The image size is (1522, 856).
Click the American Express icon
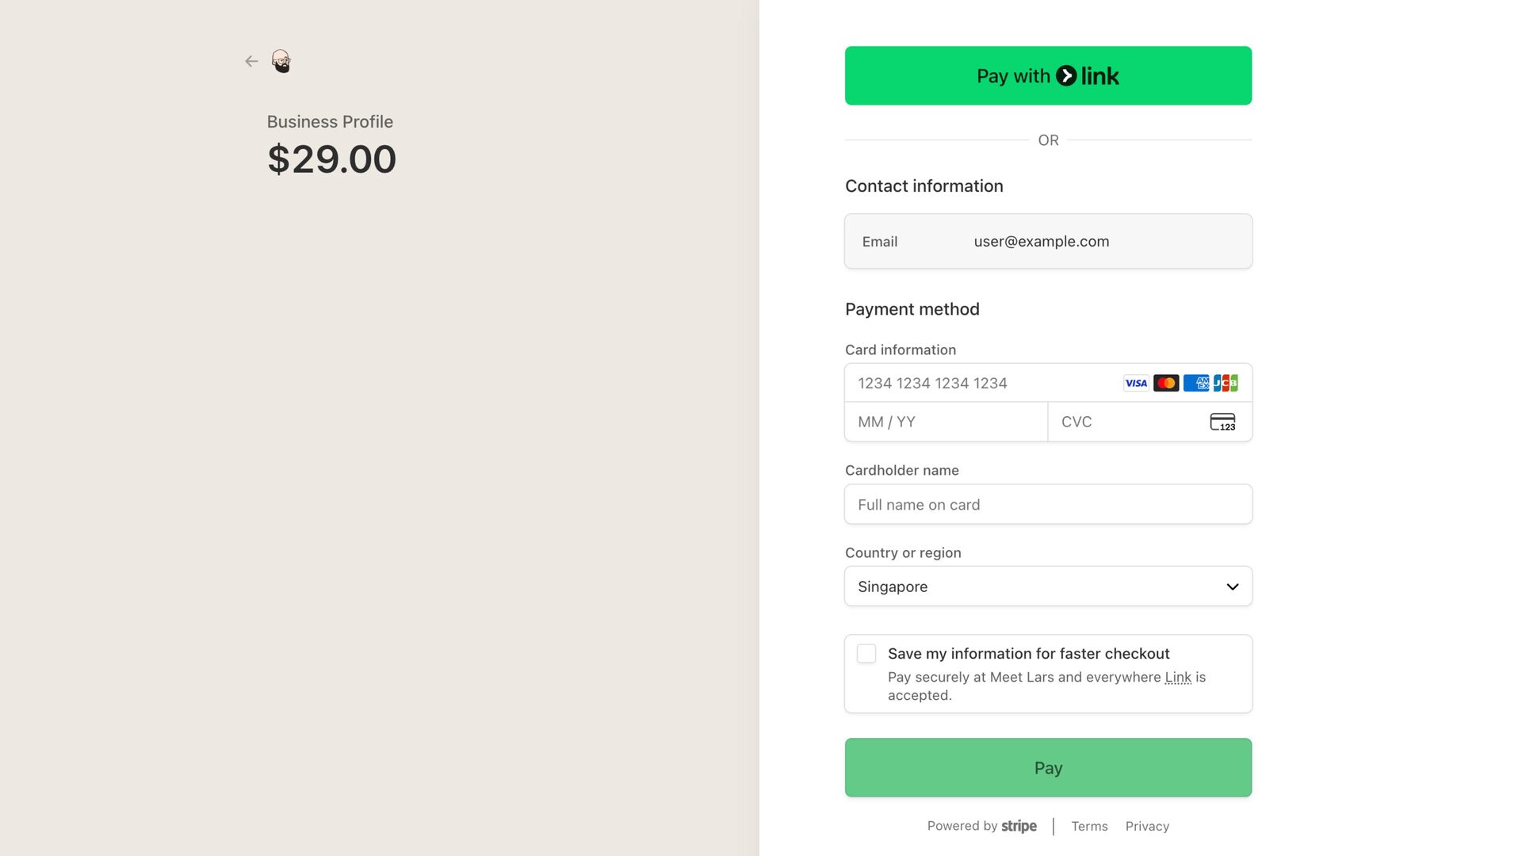point(1196,384)
